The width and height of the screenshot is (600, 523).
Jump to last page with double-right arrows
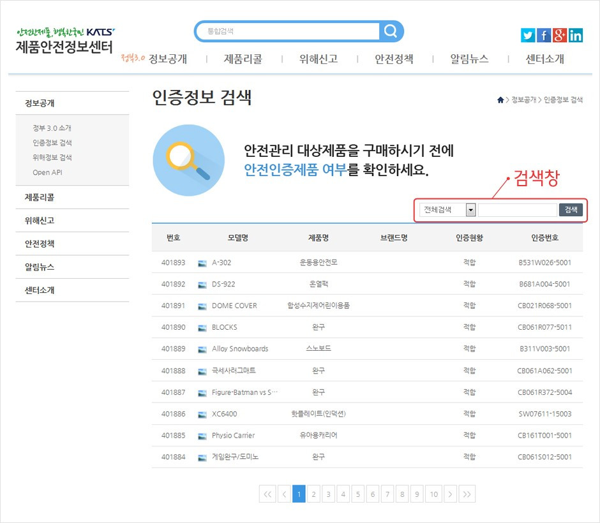point(467,494)
